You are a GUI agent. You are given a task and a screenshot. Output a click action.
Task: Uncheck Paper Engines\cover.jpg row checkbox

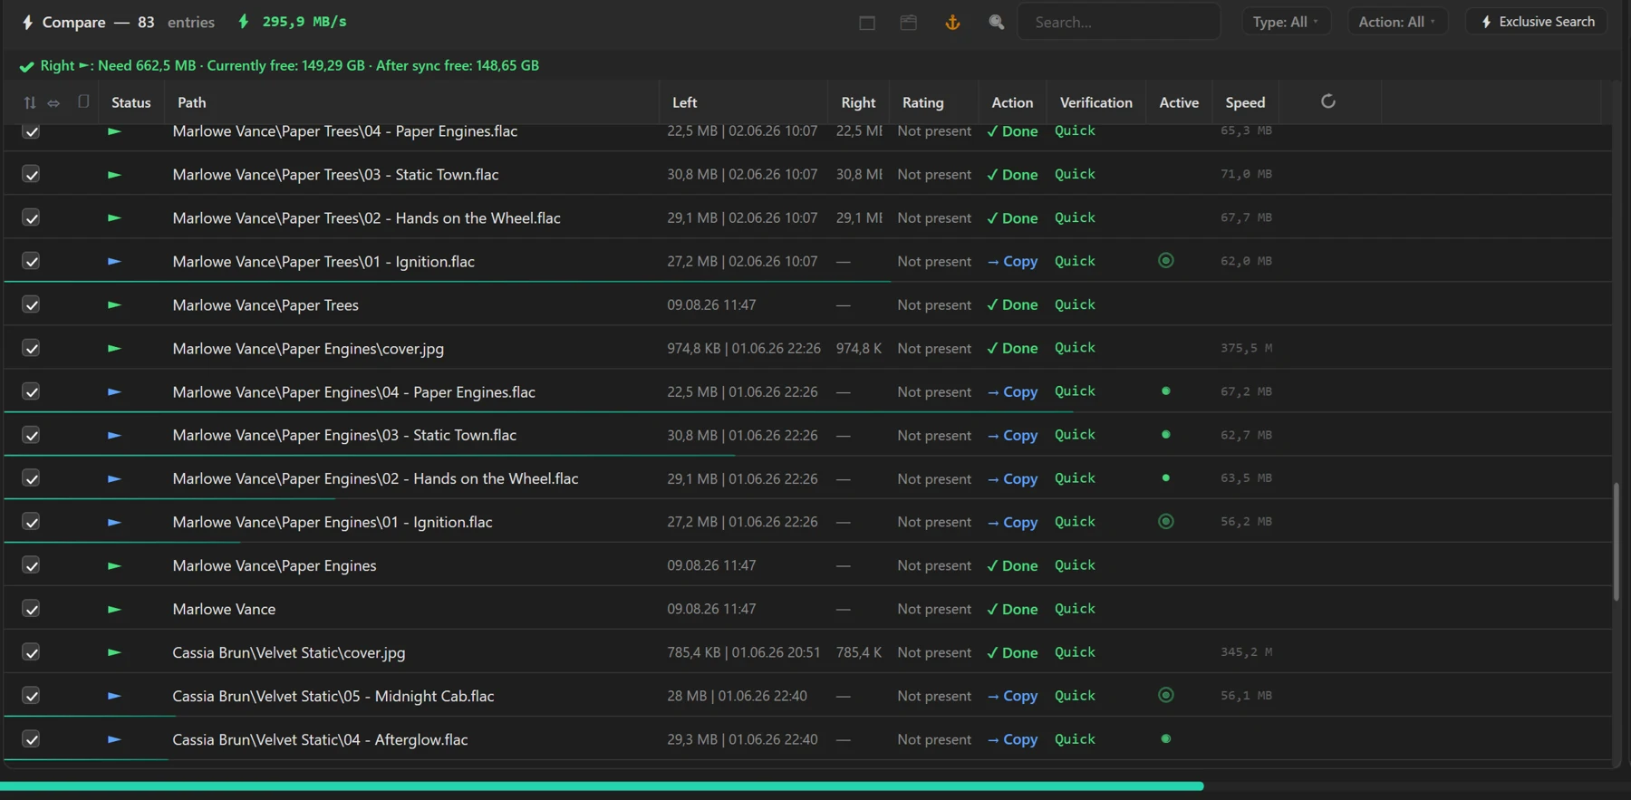tap(31, 348)
